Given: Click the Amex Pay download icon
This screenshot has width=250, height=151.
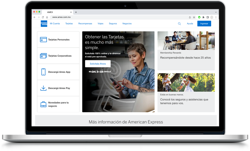Looking at the screenshot, I should [43, 88].
